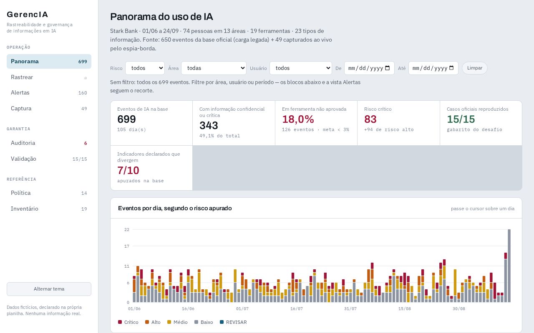Click the GerencIA app title
The width and height of the screenshot is (534, 333).
point(28,15)
